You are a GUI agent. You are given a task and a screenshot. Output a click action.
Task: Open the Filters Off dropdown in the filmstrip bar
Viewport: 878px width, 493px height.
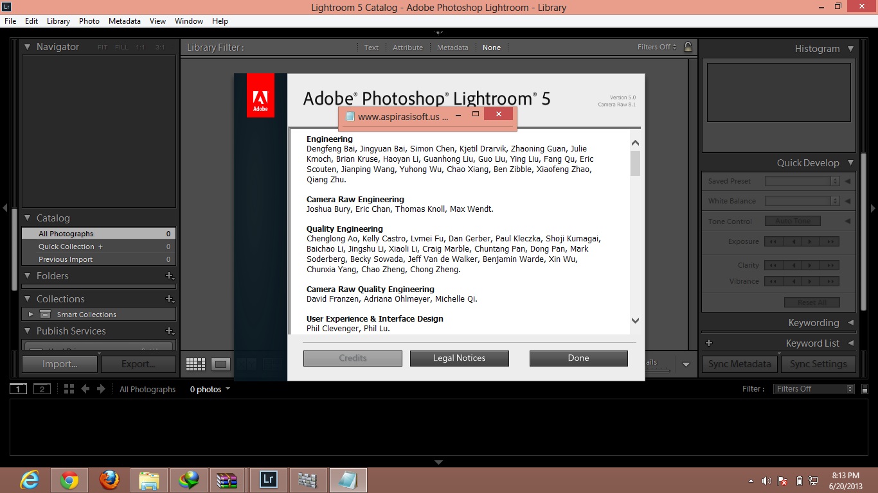pos(814,389)
